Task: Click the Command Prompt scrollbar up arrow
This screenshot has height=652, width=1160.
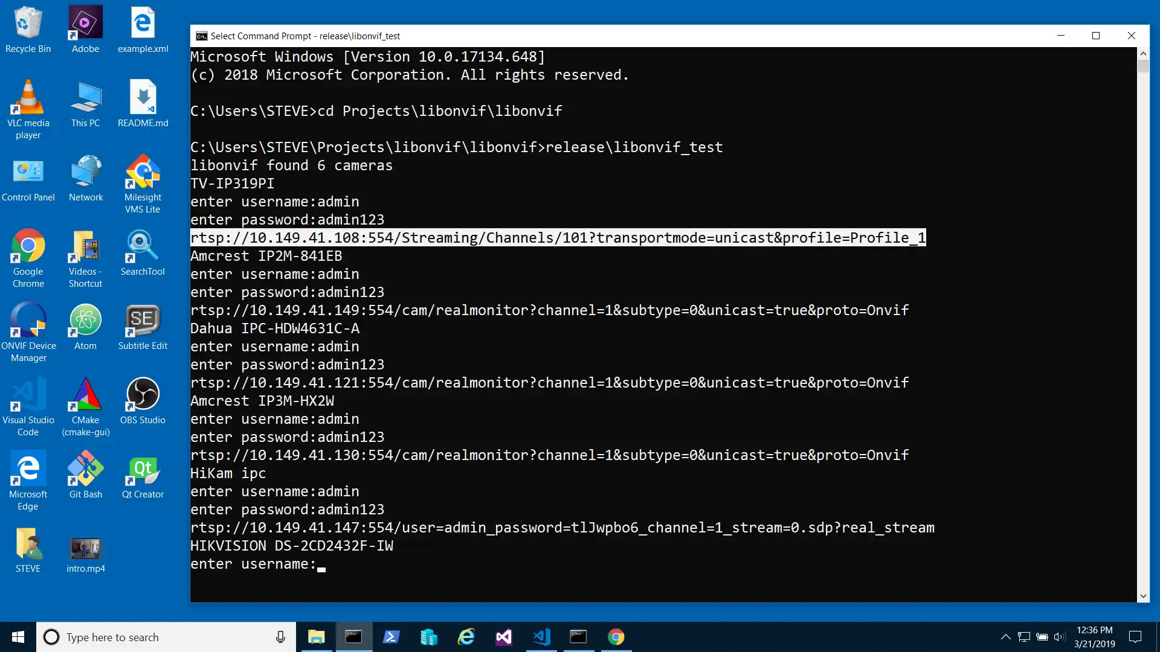Action: point(1143,53)
